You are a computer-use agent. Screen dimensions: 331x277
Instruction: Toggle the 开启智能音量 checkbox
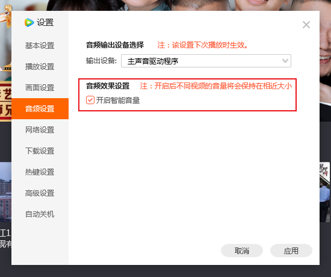90,100
